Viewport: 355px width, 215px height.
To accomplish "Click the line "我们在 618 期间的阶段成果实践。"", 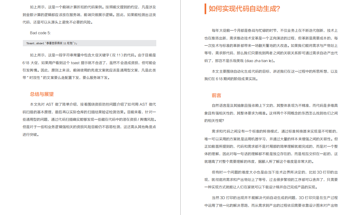I will tap(231, 79).
